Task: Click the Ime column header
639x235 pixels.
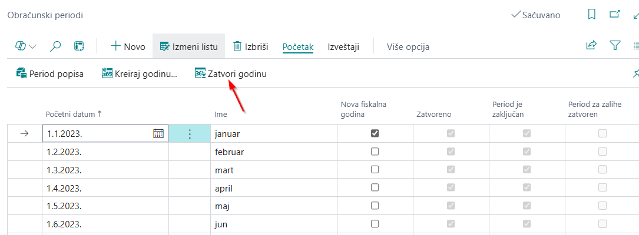Action: click(x=221, y=114)
